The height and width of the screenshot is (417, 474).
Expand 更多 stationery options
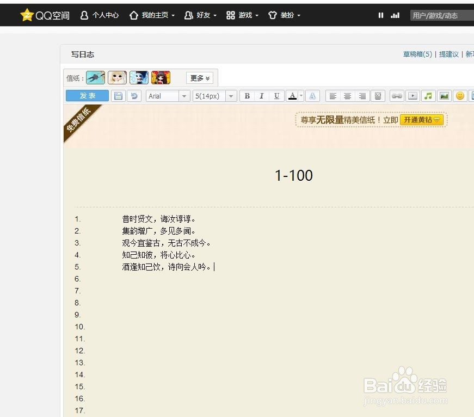tap(200, 78)
